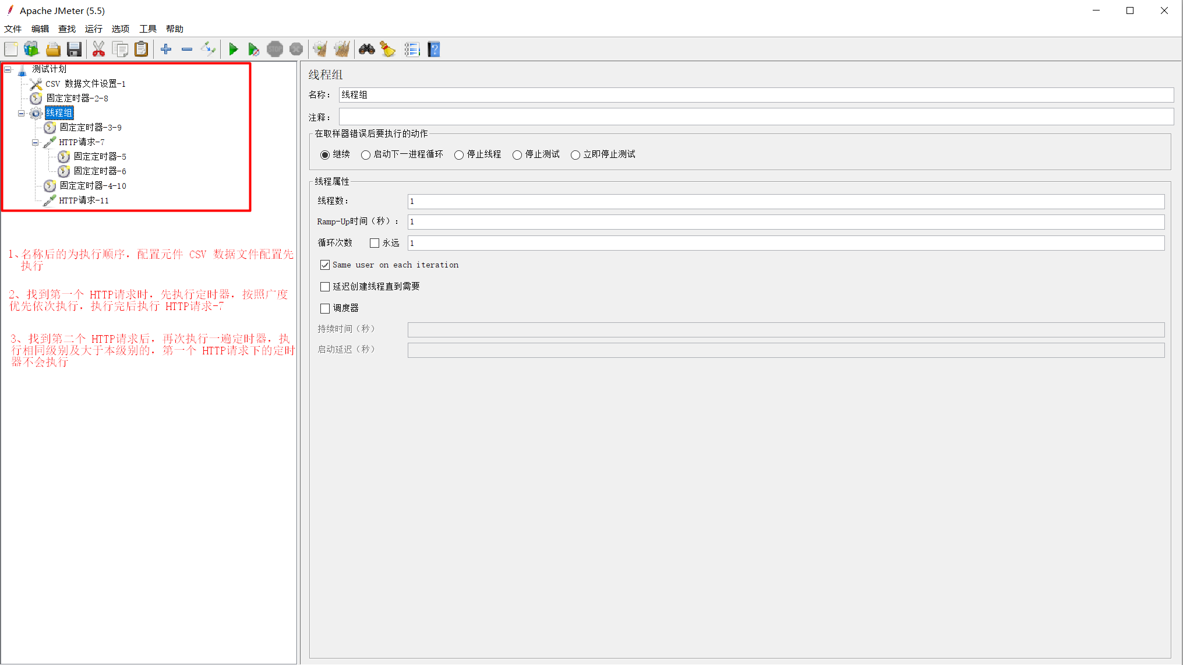Click the 启动延迟（秒） field

(x=786, y=350)
